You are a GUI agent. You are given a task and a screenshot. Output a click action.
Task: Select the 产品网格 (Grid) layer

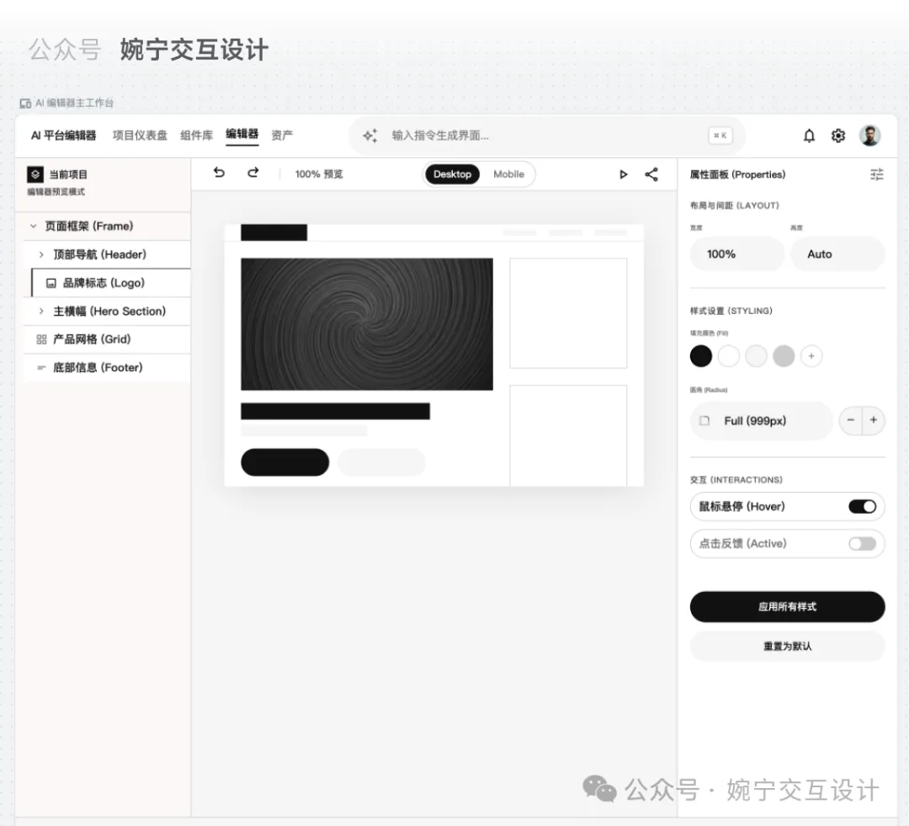pyautogui.click(x=107, y=339)
